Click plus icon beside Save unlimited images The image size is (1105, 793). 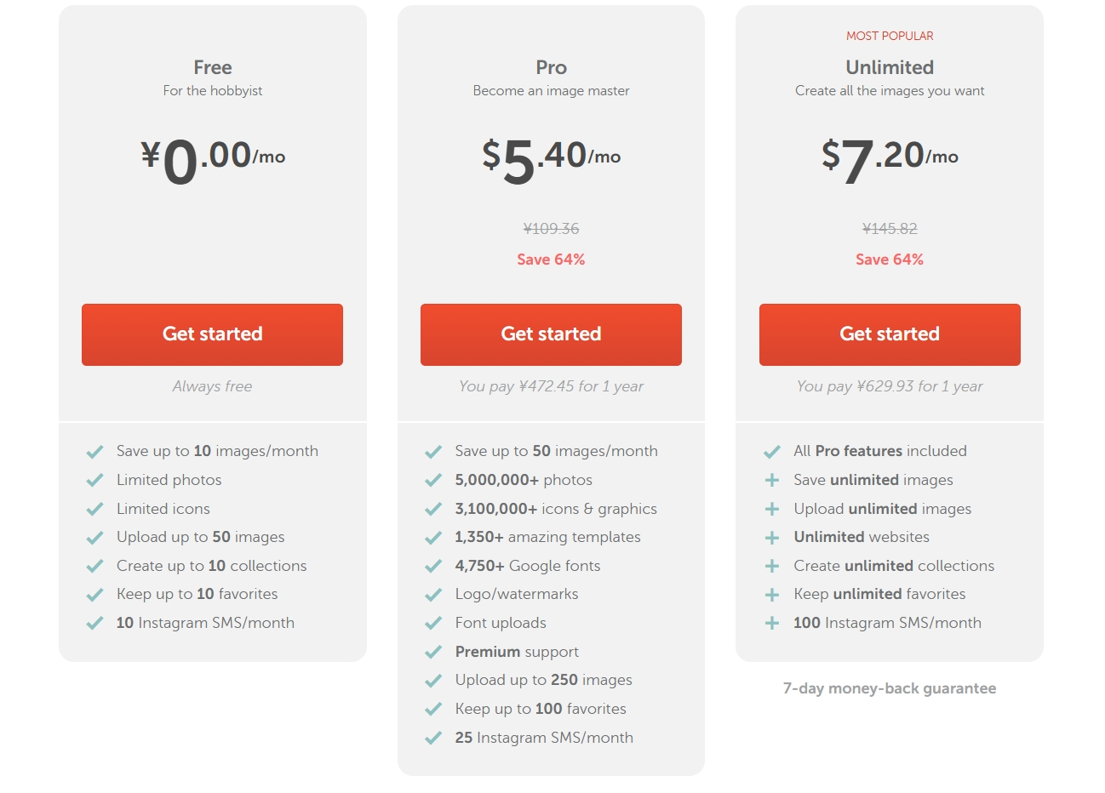pos(772,481)
